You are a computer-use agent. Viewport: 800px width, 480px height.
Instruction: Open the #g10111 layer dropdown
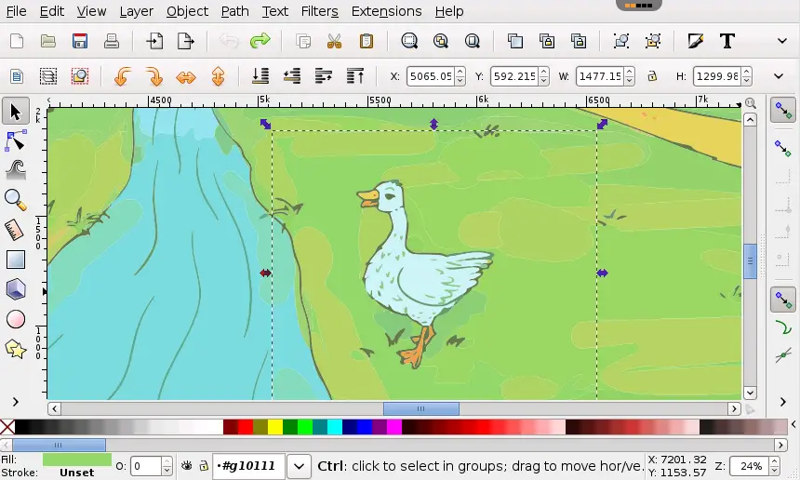pos(299,466)
